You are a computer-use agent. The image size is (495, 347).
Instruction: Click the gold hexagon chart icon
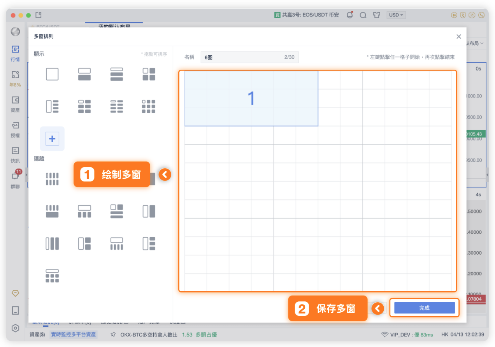(x=453, y=15)
